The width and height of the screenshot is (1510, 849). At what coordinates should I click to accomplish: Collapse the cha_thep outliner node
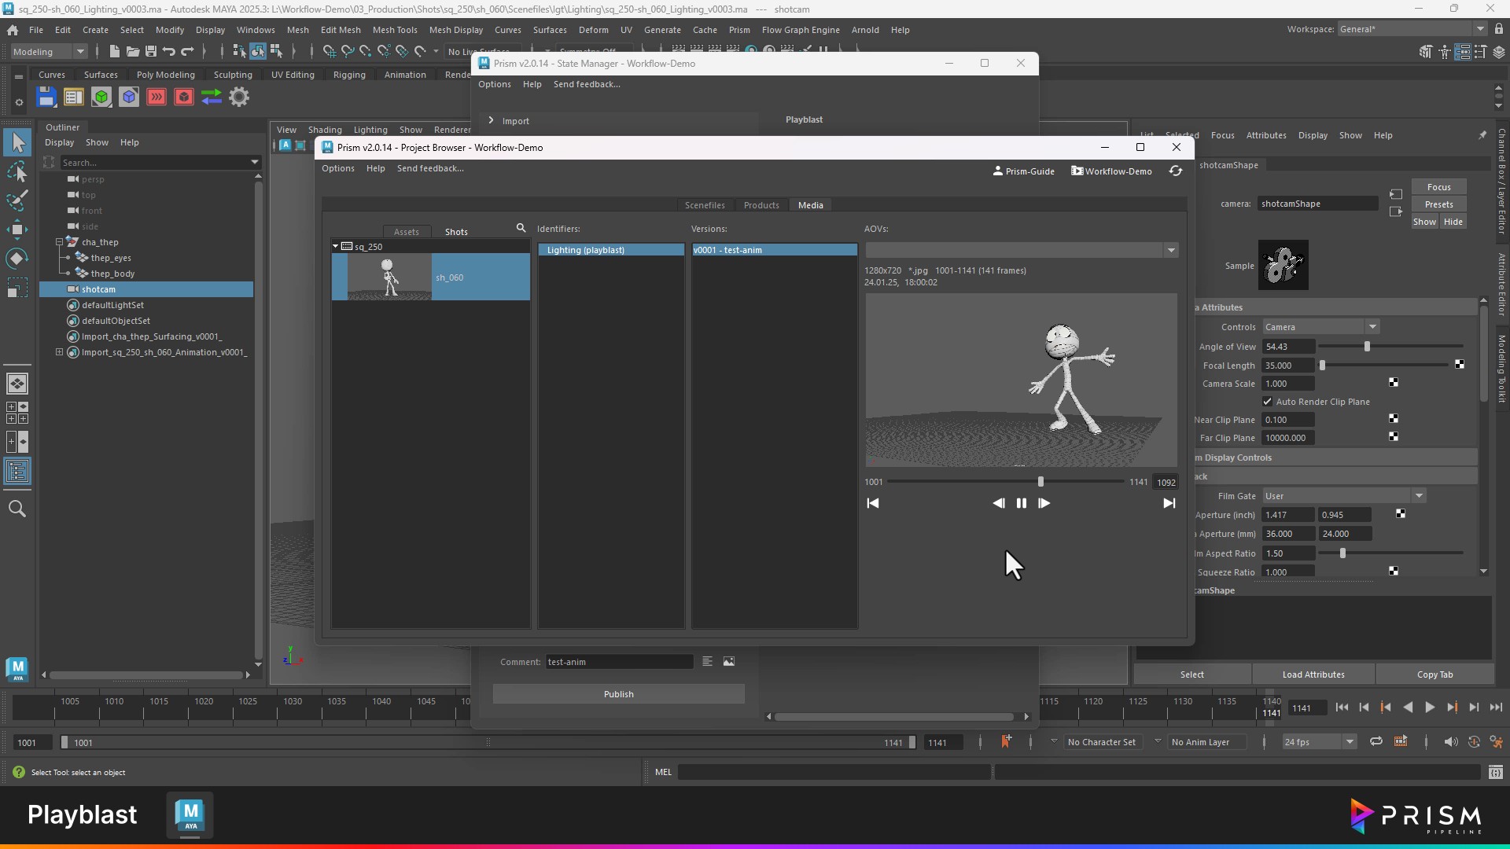(x=59, y=242)
